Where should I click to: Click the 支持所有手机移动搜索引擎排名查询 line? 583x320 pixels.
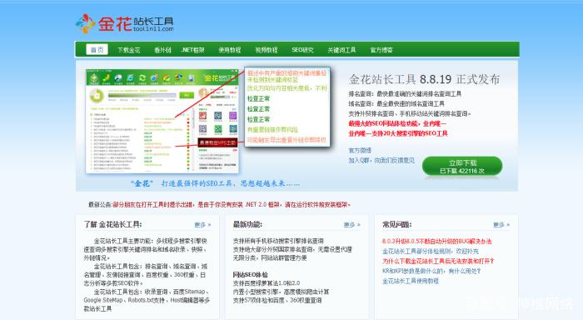click(278, 241)
